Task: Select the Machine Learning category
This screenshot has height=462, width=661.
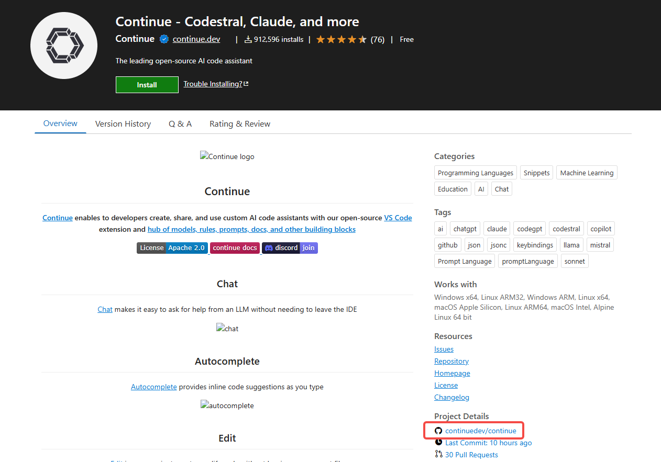Action: point(587,173)
